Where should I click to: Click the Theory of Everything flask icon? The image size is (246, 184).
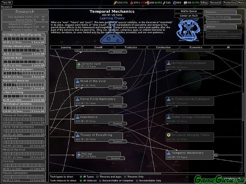[x=77, y=135]
